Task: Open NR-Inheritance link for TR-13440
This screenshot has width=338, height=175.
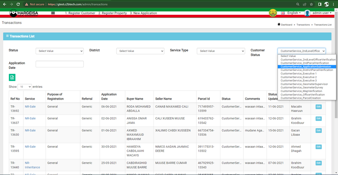Action: 32,165
